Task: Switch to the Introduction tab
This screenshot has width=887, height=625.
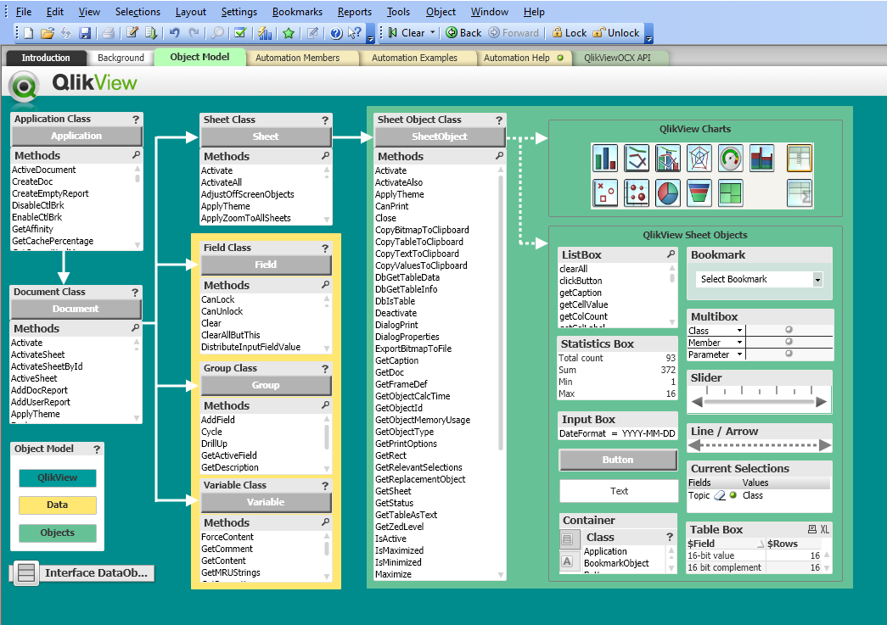Action: click(46, 58)
